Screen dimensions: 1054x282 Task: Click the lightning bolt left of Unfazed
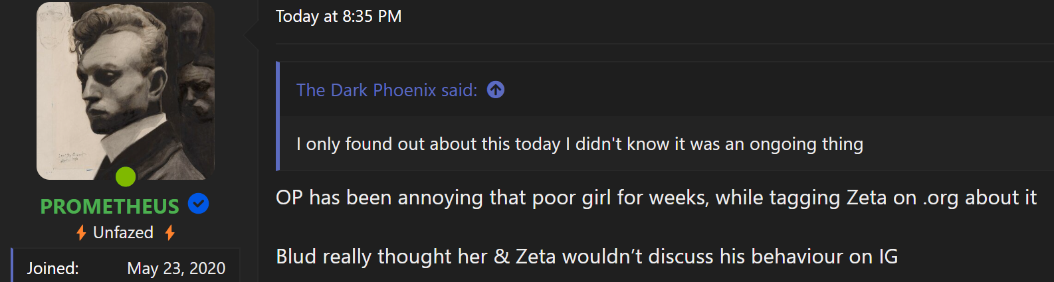click(81, 233)
